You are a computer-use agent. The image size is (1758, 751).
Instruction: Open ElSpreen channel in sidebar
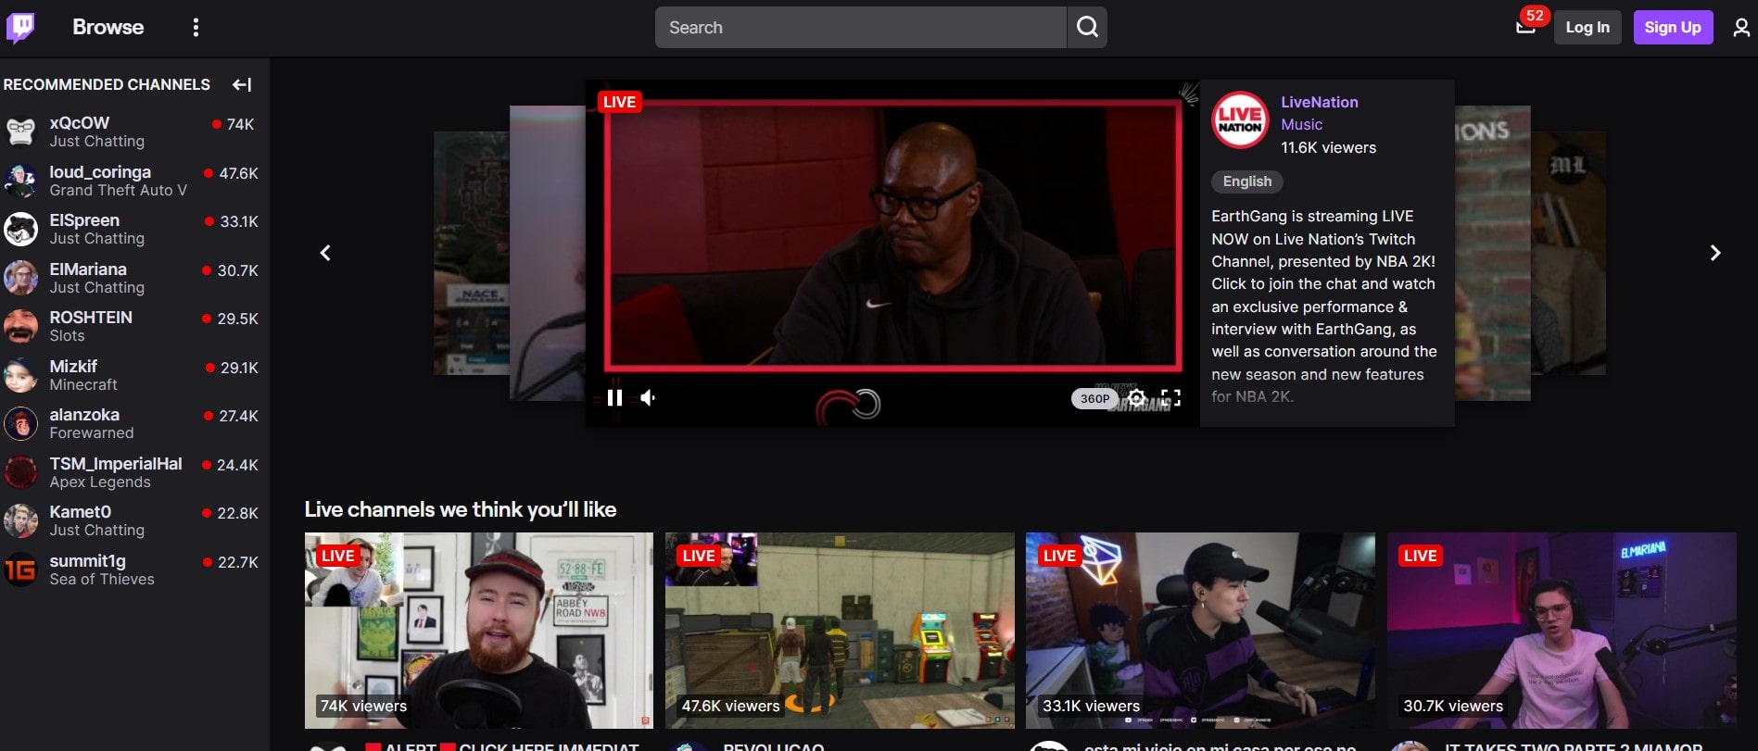pyautogui.click(x=134, y=229)
